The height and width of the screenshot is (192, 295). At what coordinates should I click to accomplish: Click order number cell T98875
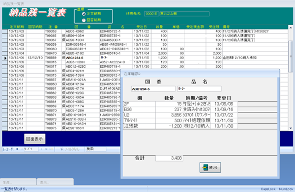tap(53, 128)
